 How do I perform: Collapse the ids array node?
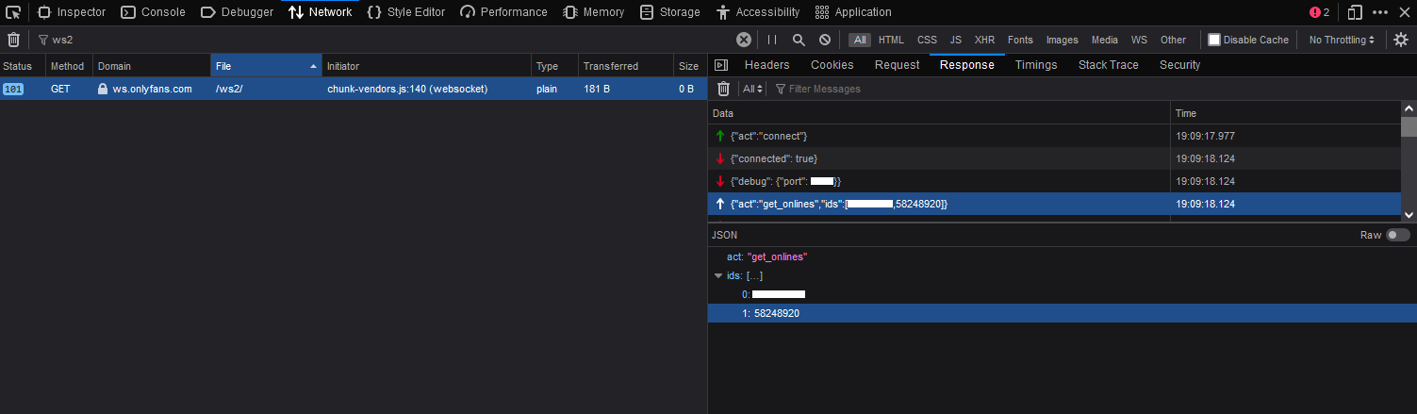pos(718,276)
